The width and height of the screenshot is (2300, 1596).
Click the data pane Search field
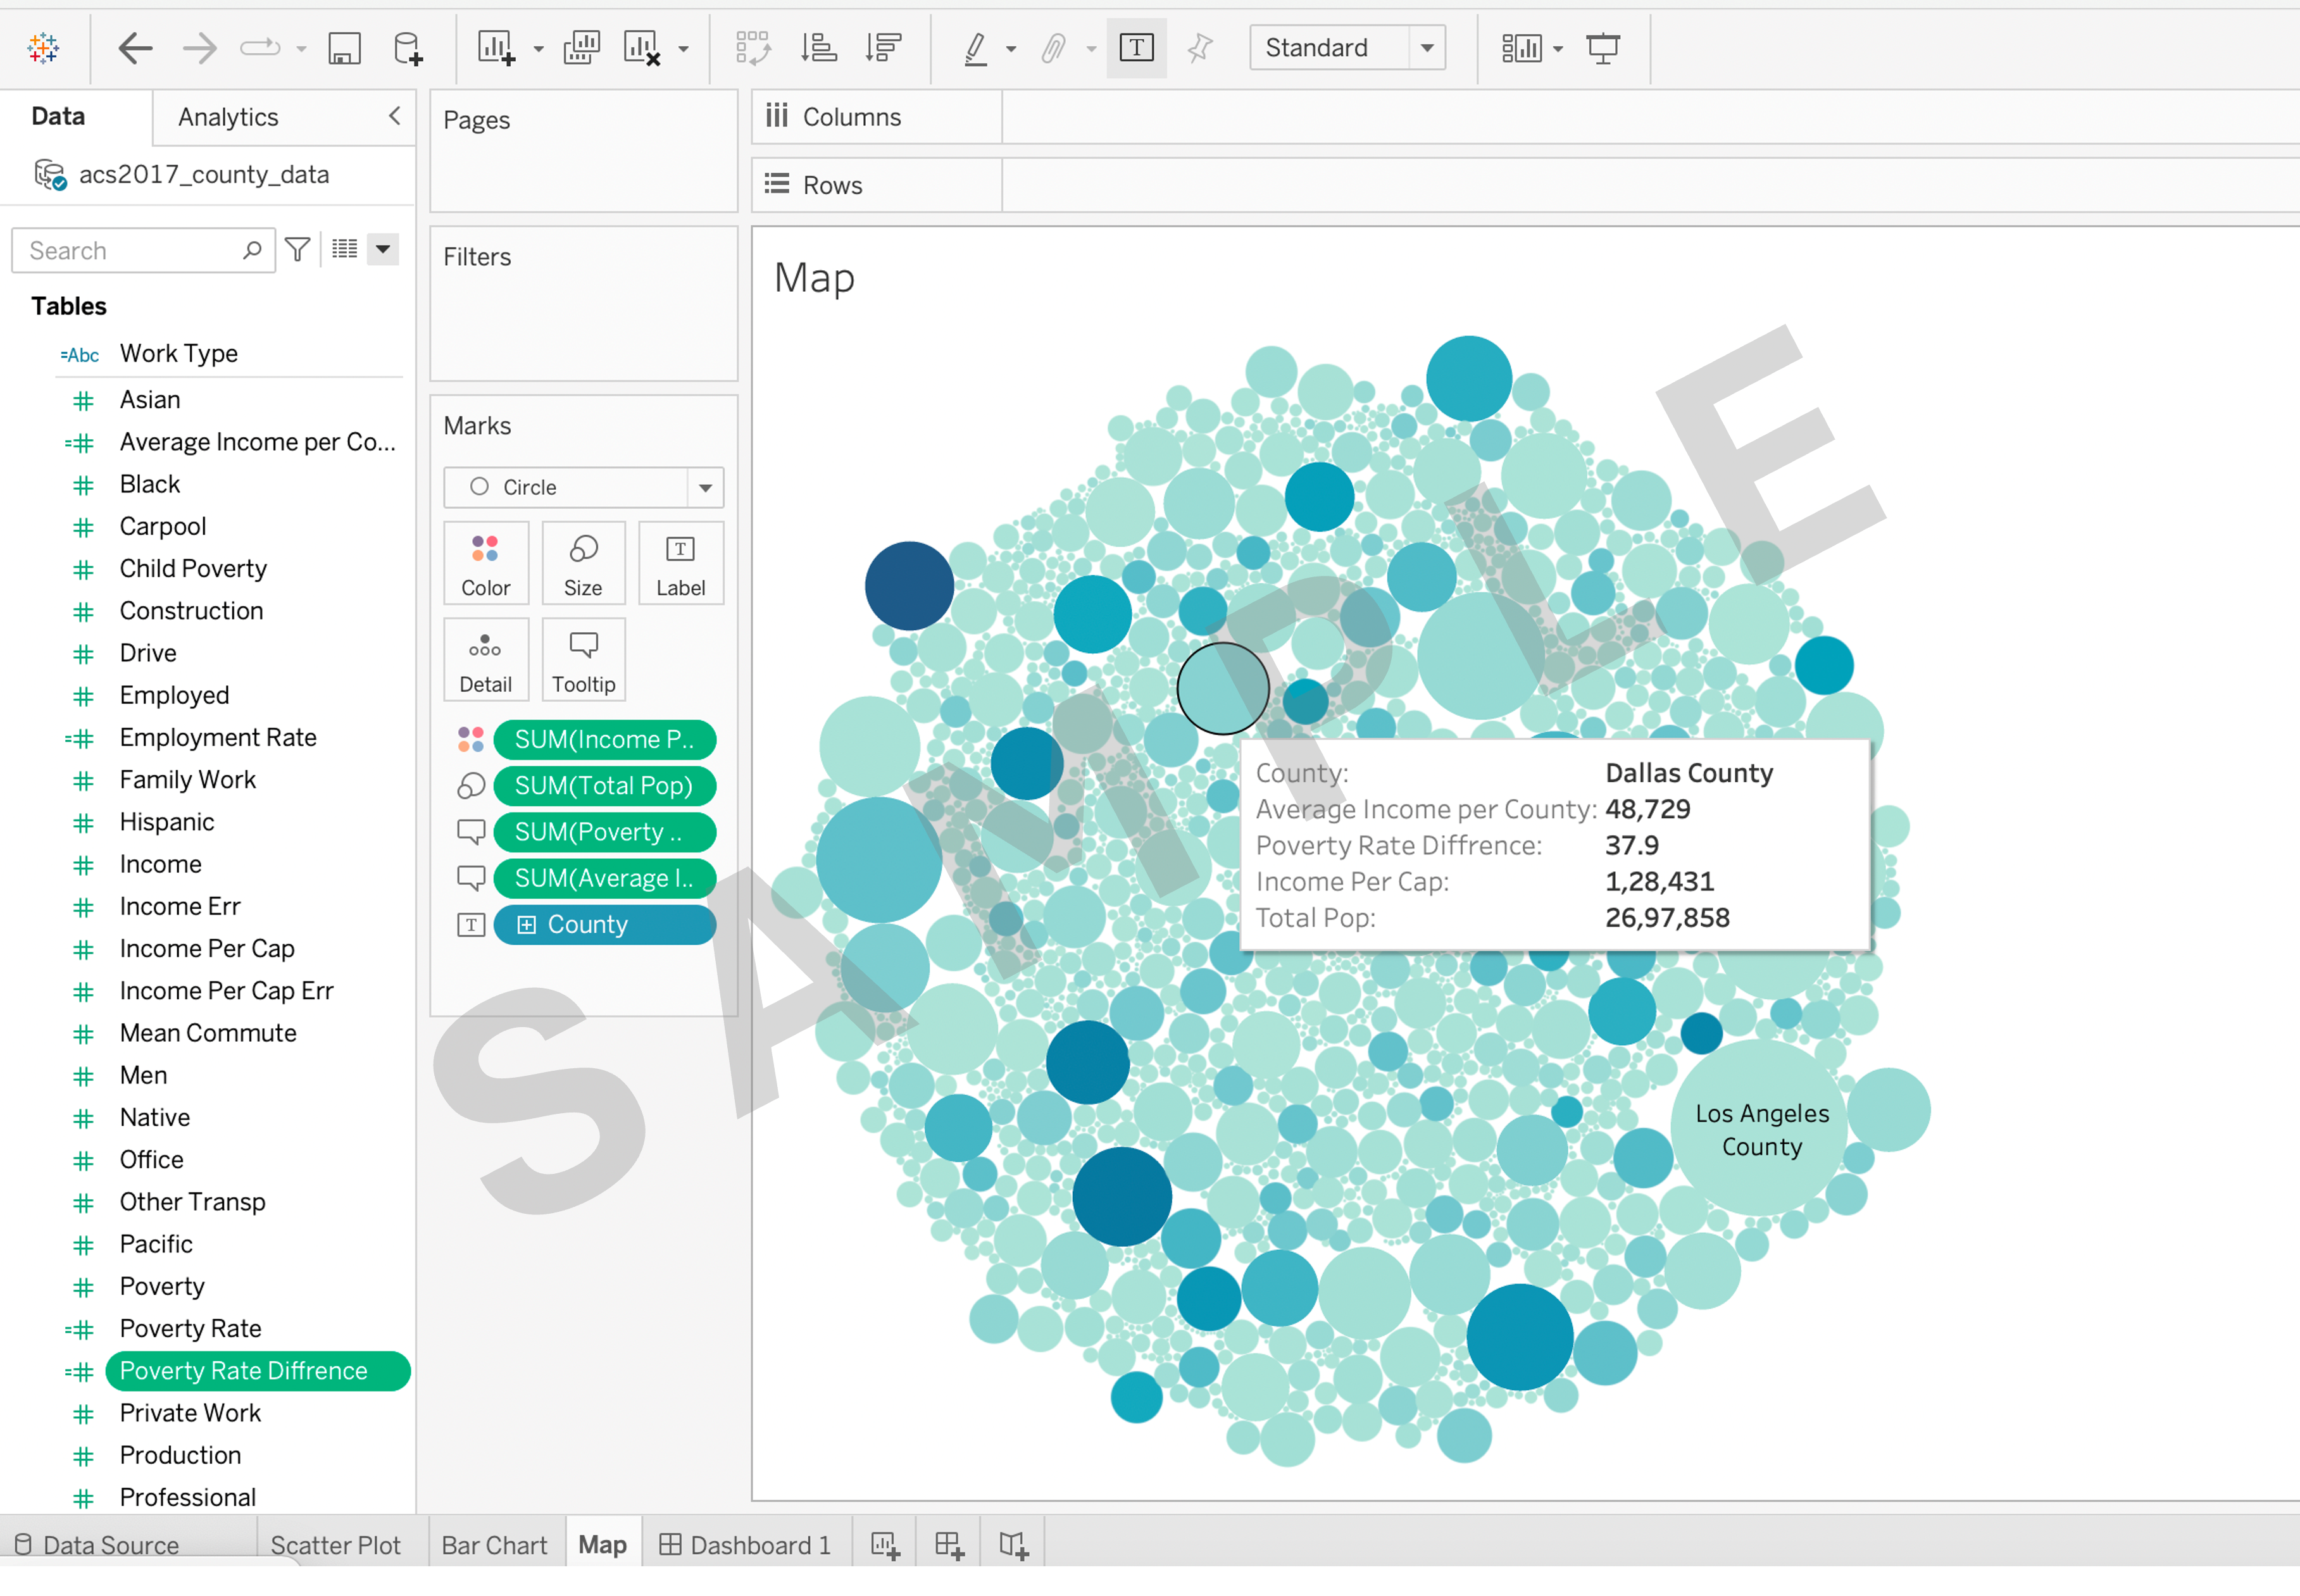[130, 250]
